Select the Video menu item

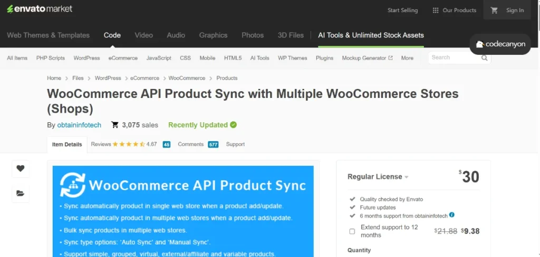tap(143, 35)
